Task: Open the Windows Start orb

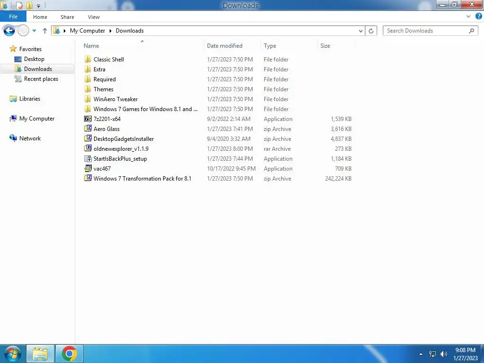Action: pos(12,354)
